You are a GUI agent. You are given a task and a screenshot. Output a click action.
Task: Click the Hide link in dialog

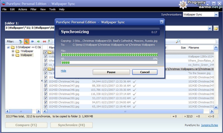click(x=64, y=71)
